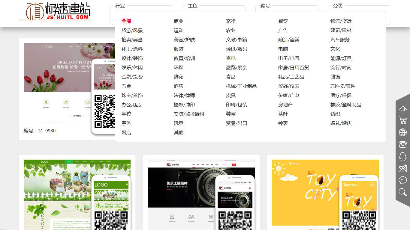Choose 建筑/建材 industry option
The image size is (410, 230).
[341, 31]
